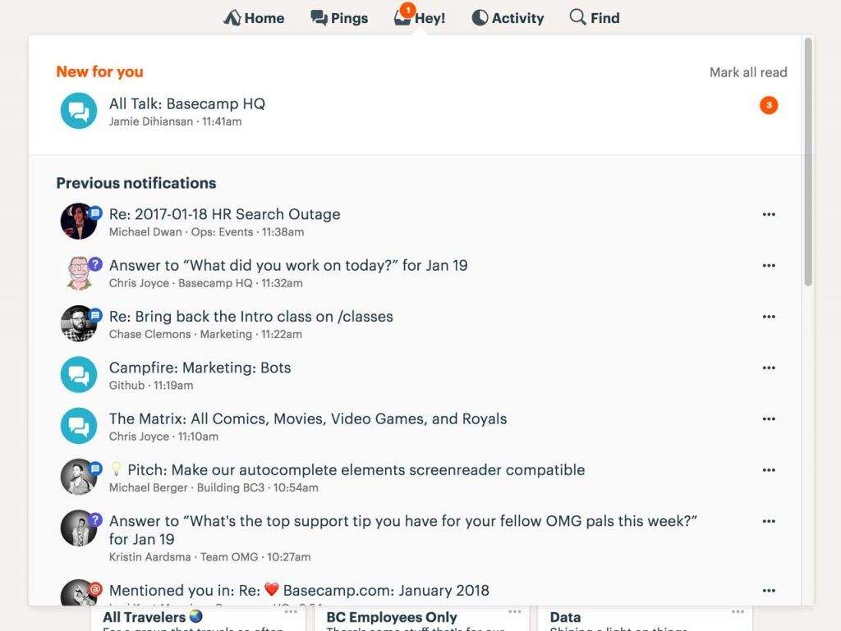Viewport: 841px width, 631px height.
Task: Click the question mark badge on Chris Joyce avatar
Action: 95,264
